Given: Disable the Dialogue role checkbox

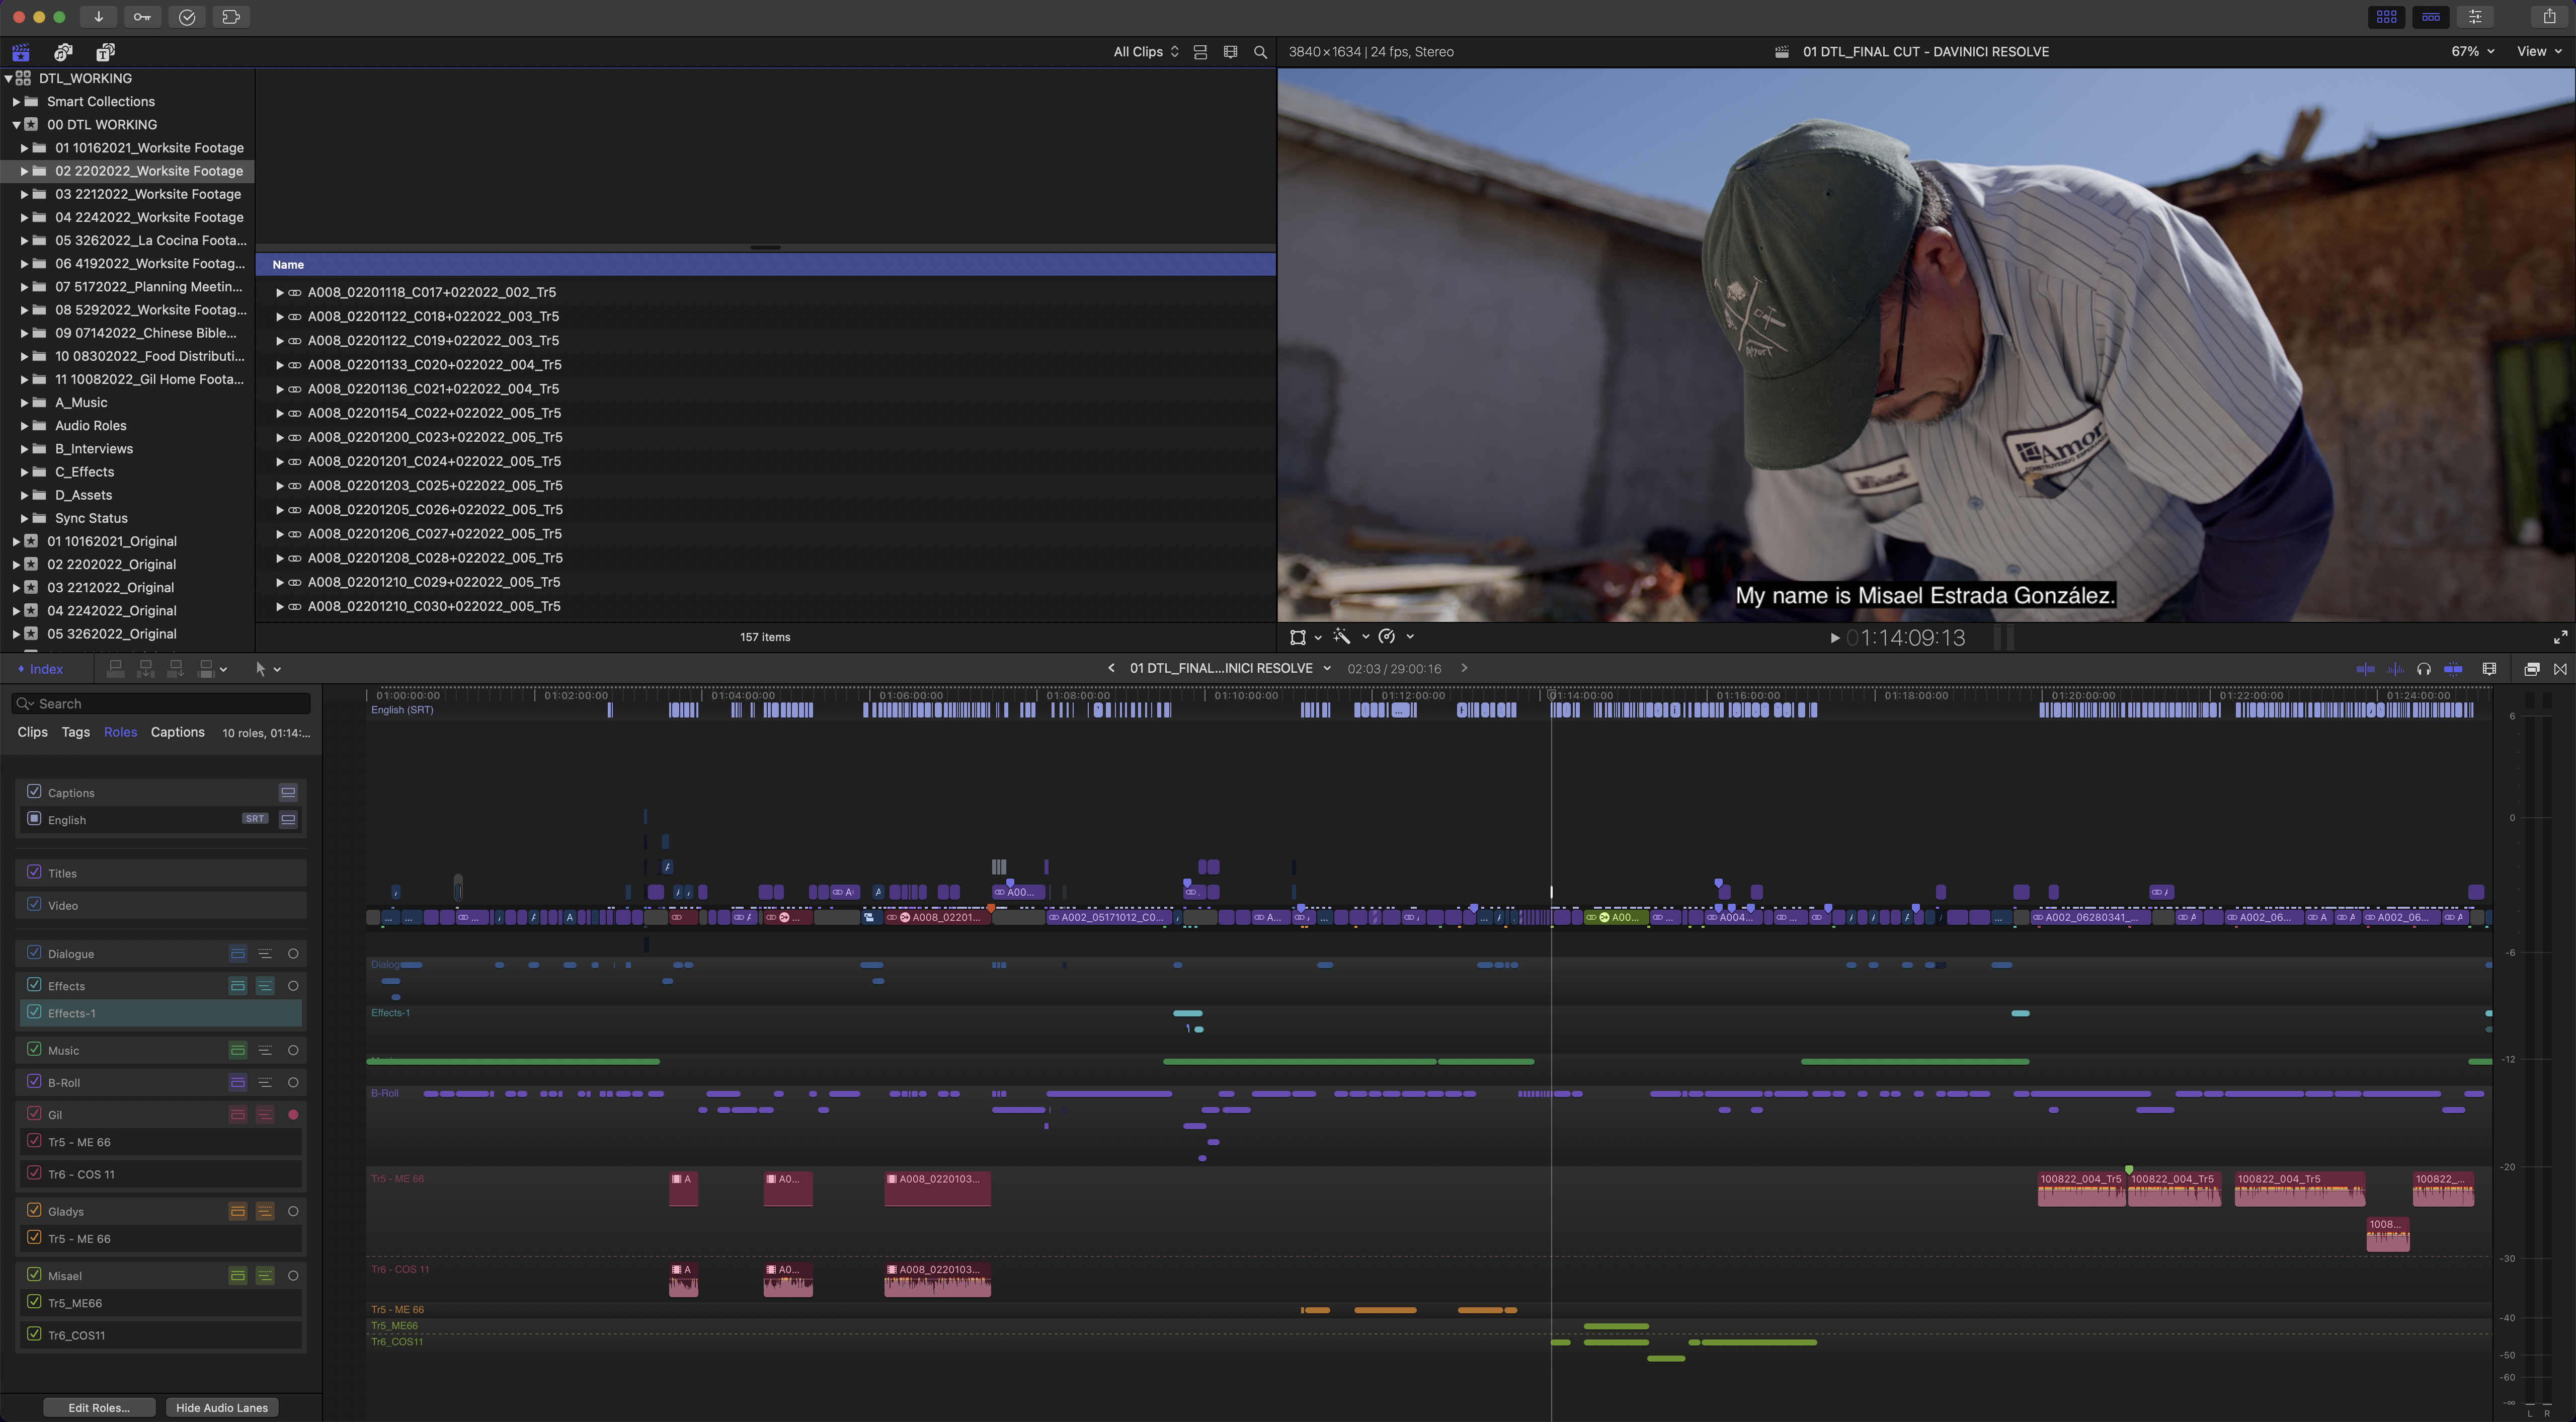Looking at the screenshot, I should [x=34, y=953].
